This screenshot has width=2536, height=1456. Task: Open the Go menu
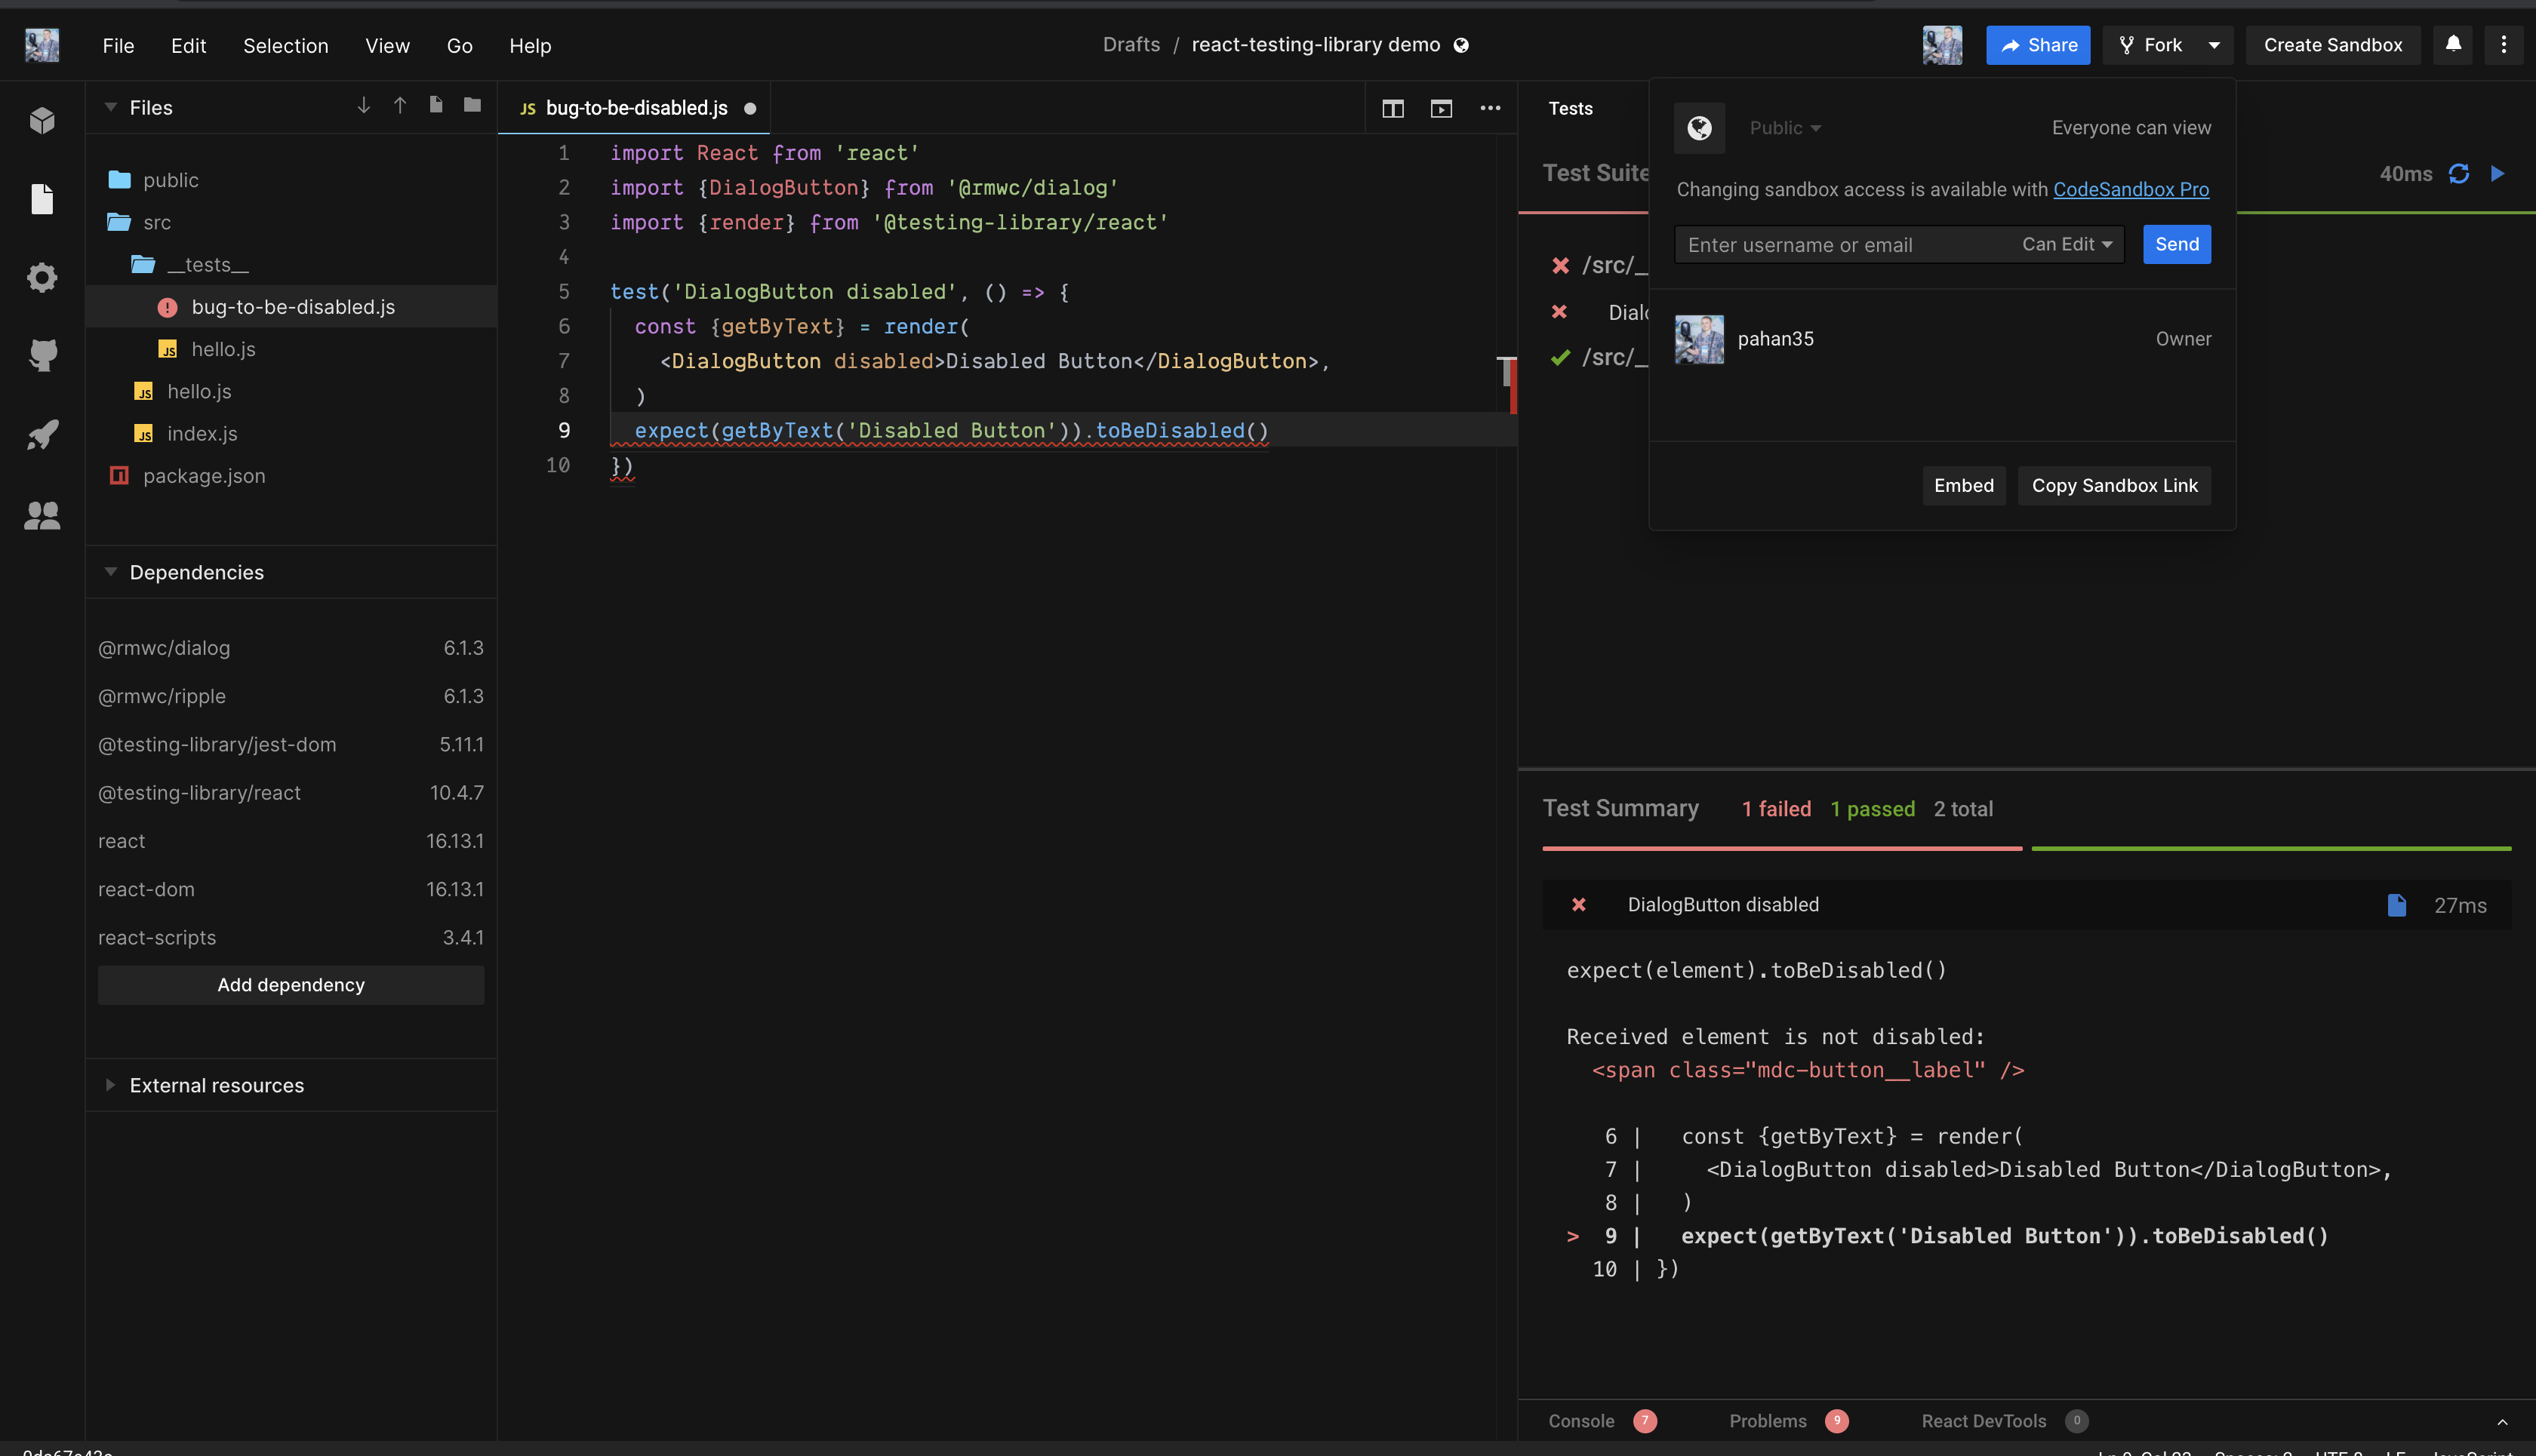tap(459, 46)
